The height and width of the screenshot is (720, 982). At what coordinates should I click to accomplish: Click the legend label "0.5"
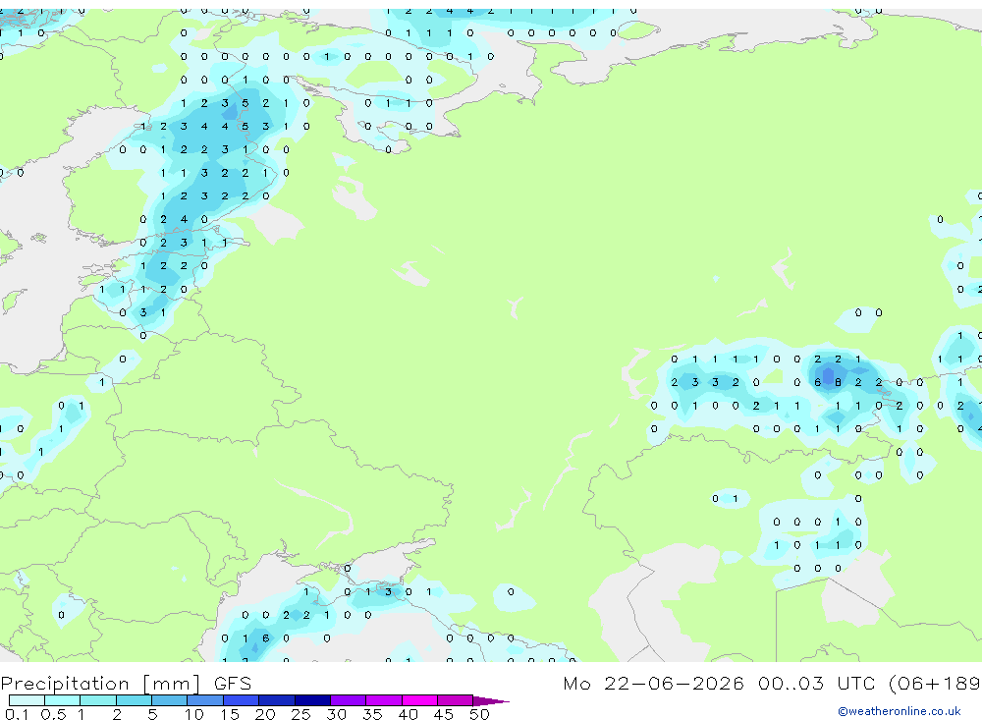(53, 714)
